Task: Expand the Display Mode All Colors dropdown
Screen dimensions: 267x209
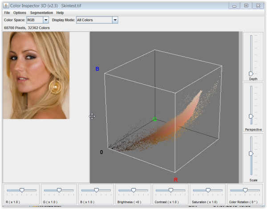Action: coord(115,20)
